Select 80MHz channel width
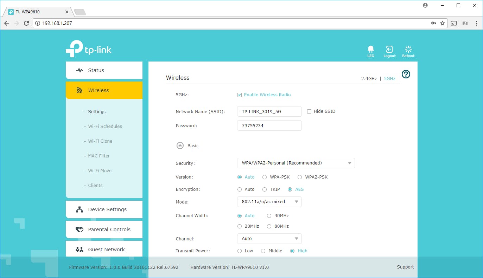483x278 pixels. coord(269,226)
